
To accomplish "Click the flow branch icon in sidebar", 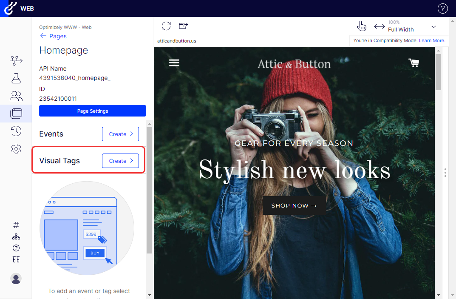I will [16, 61].
